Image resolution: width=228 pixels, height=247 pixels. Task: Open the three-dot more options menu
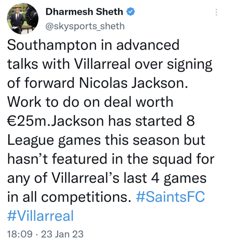pyautogui.click(x=216, y=12)
